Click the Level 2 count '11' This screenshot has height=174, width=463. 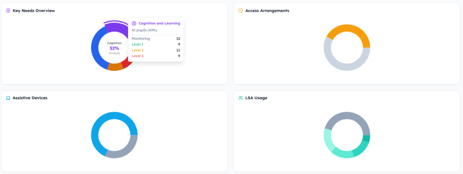[178, 50]
